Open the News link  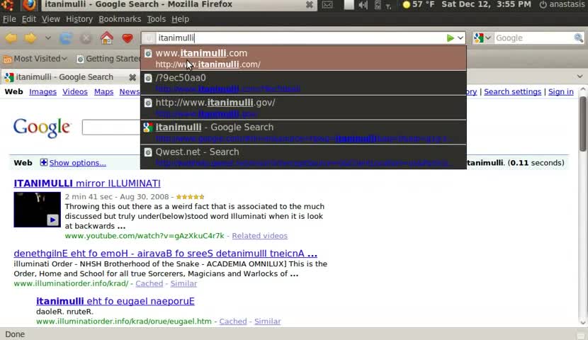pyautogui.click(x=130, y=92)
